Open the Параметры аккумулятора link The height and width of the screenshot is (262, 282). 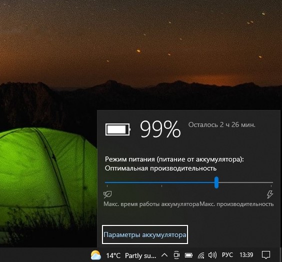[x=145, y=234]
